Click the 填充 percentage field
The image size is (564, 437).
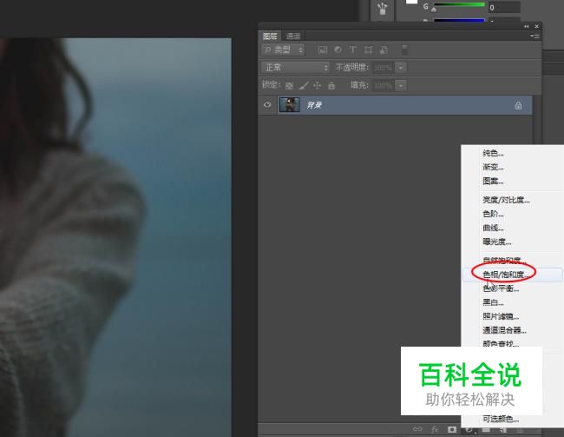383,85
